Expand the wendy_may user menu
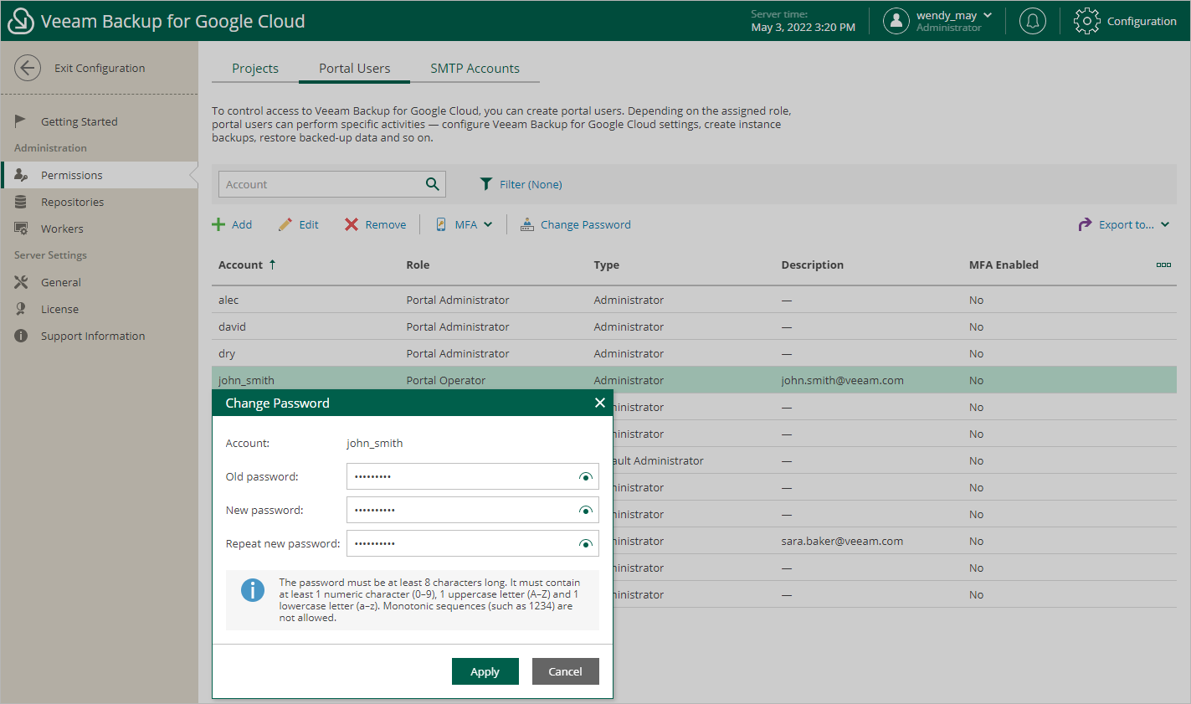Screen dimensions: 1191x704 [x=988, y=15]
